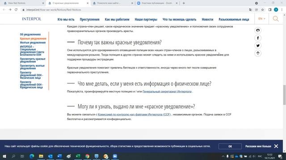Open Windows Start menu

(4, 156)
